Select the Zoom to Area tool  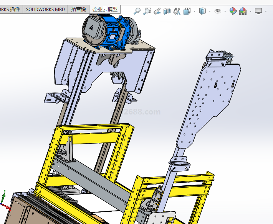point(147,11)
